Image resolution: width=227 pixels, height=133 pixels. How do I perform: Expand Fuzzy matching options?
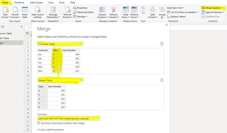51,130
